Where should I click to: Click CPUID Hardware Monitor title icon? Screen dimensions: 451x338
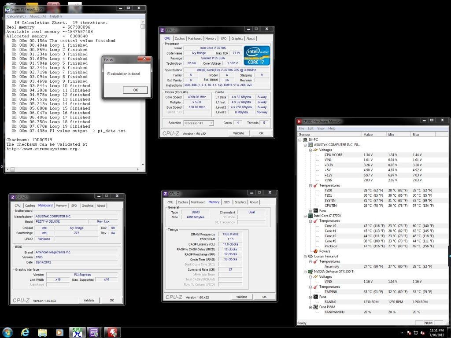pos(299,121)
